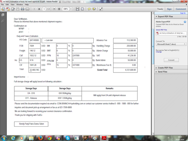Screen dimensions: 188x141
Task: Click the Sign/edit document toolbar icon
Action: pos(13,9)
